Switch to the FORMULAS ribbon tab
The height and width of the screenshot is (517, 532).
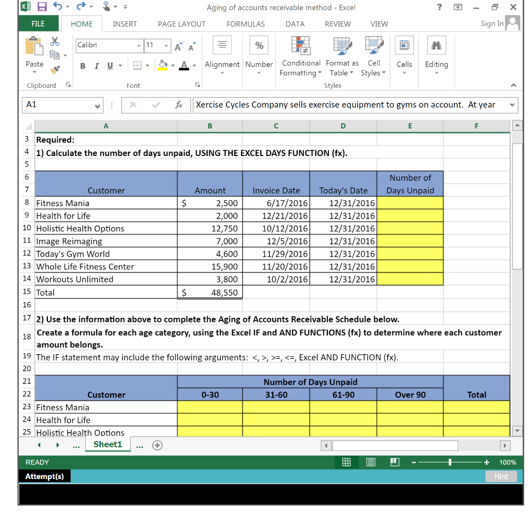(x=245, y=23)
